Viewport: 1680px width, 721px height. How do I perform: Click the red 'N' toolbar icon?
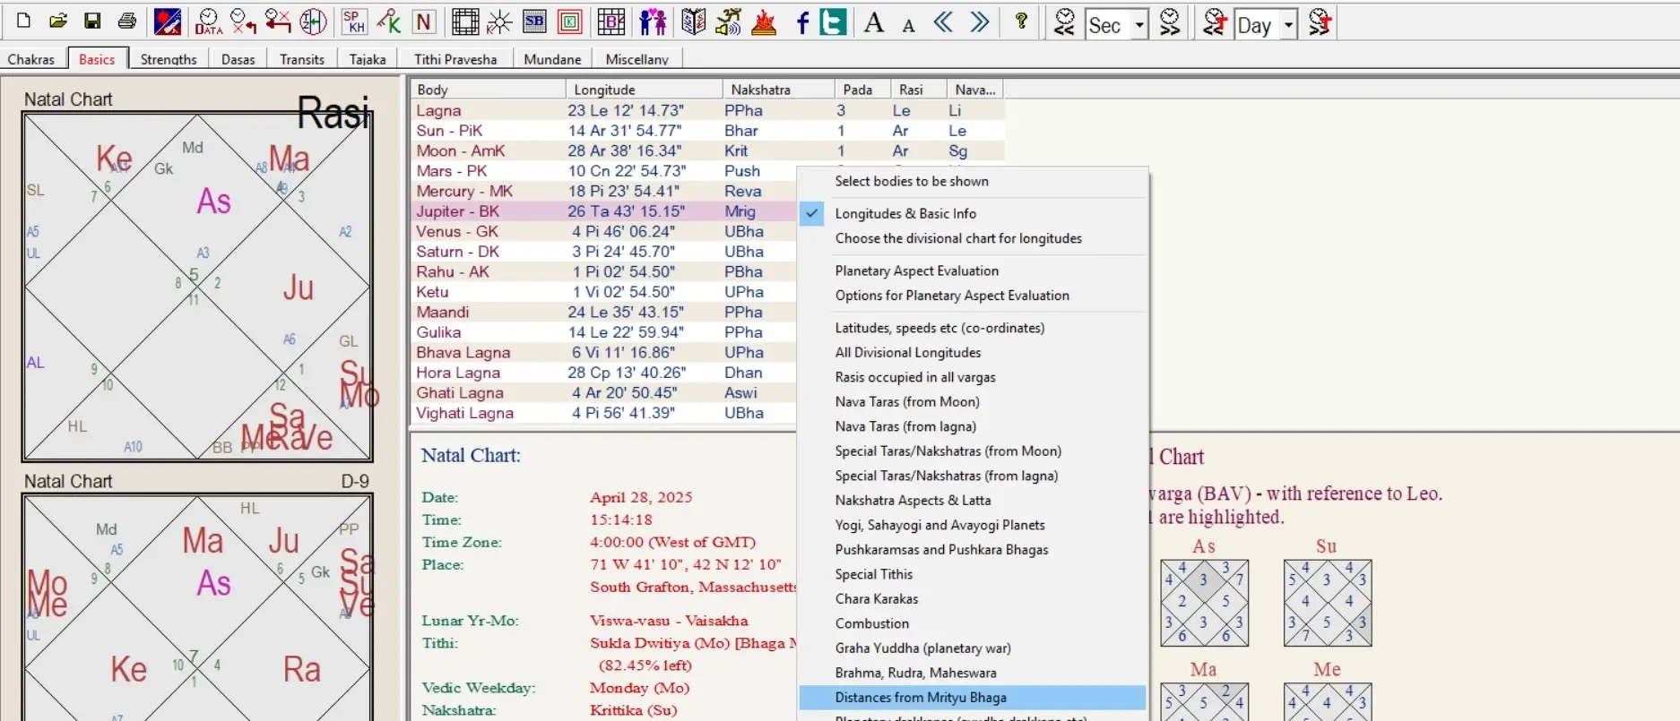(x=424, y=22)
